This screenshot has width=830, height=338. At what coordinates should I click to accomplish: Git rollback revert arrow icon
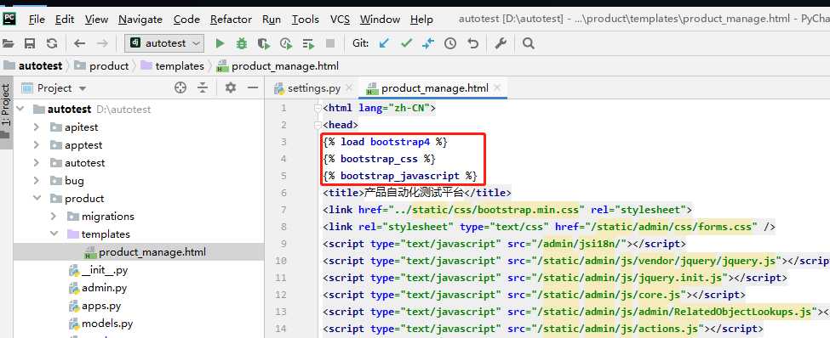[x=472, y=43]
